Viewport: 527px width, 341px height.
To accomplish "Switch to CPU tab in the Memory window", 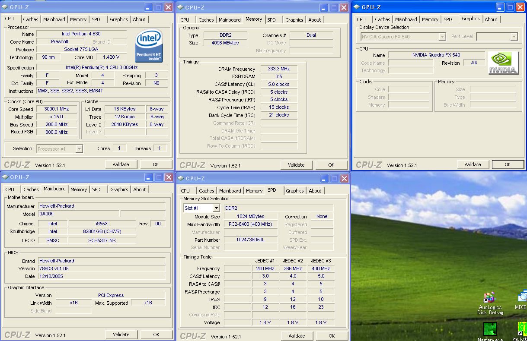I will pyautogui.click(x=185, y=20).
